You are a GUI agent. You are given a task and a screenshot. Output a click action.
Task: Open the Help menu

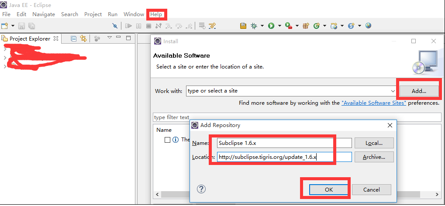click(x=156, y=14)
